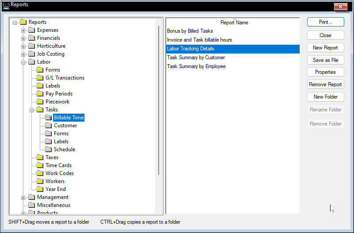Click the Horticulture folder icon
Screen dimensions: 354x233
pyautogui.click(x=31, y=46)
